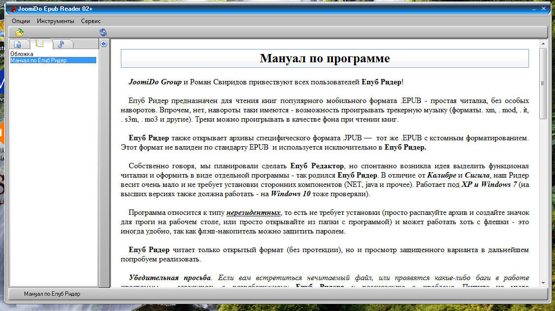Select Мануал по Епуб Ридер in contents
Image resolution: width=555 pixels, height=311 pixels.
[x=38, y=60]
